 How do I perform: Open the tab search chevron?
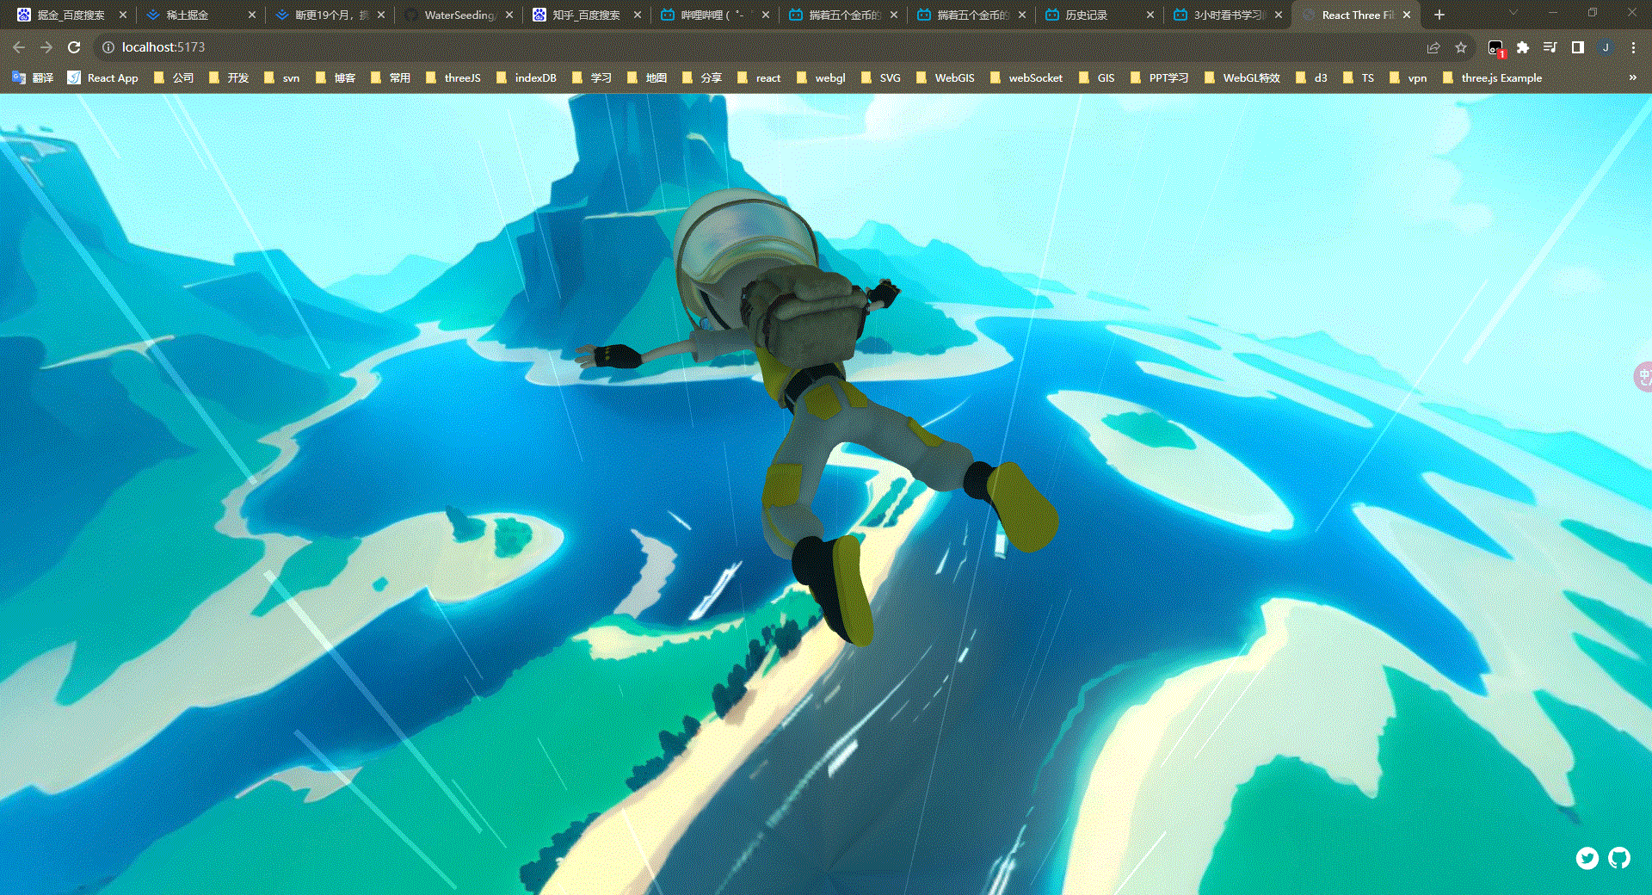pos(1513,13)
